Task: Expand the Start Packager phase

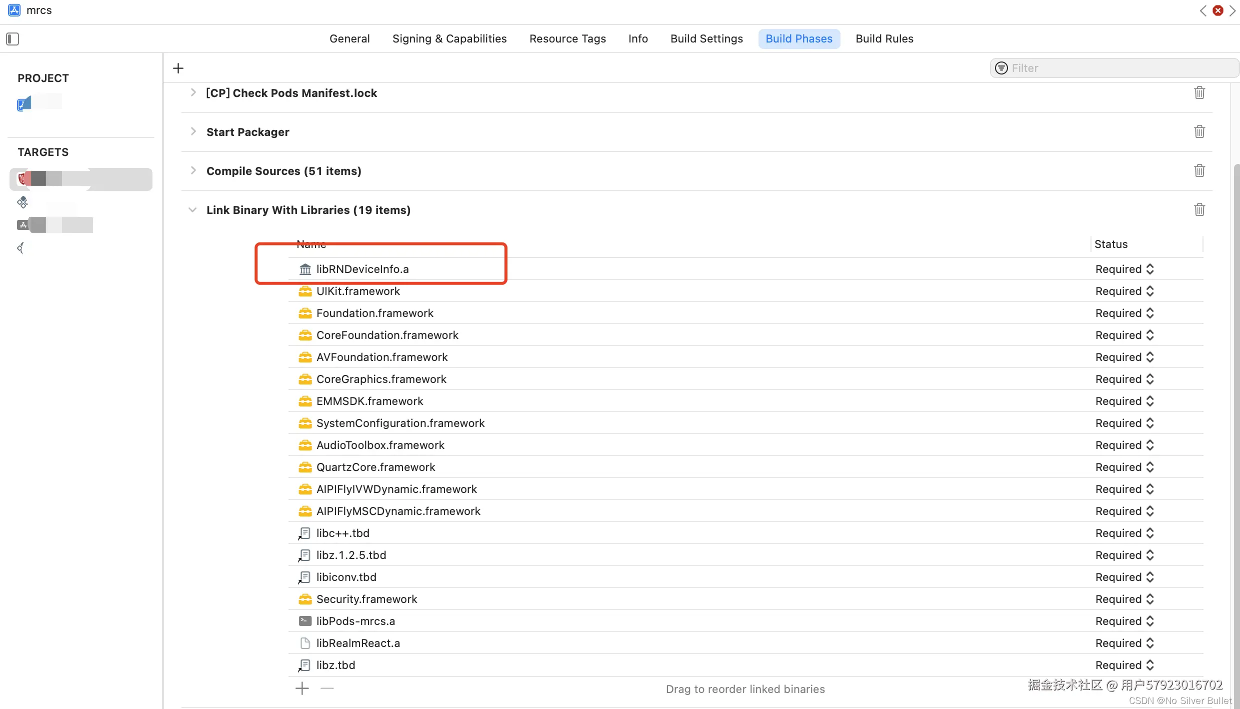Action: 193,132
